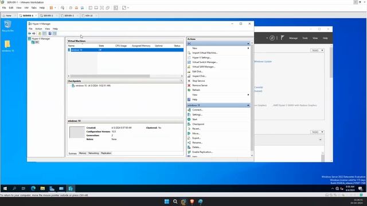Viewport: 367px width, 206px height.
Task: Click Delete action for windows 10
Action: (x=196, y=147)
